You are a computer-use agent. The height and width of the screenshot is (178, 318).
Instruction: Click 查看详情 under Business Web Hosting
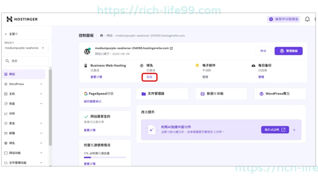(x=96, y=77)
